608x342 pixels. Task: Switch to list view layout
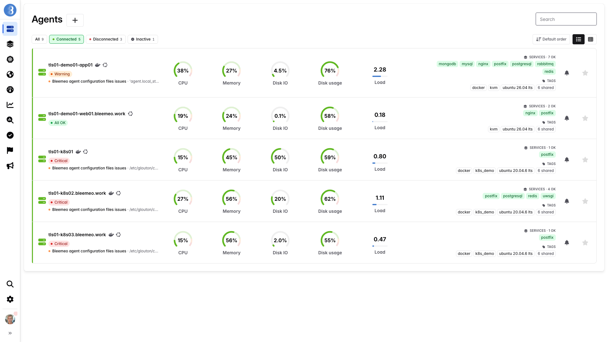(579, 39)
